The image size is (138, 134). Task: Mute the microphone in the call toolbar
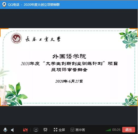point(5,130)
